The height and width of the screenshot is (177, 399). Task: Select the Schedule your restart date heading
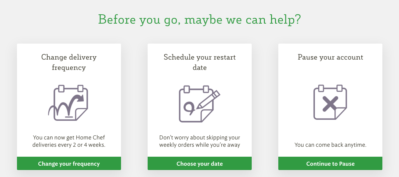pyautogui.click(x=199, y=62)
